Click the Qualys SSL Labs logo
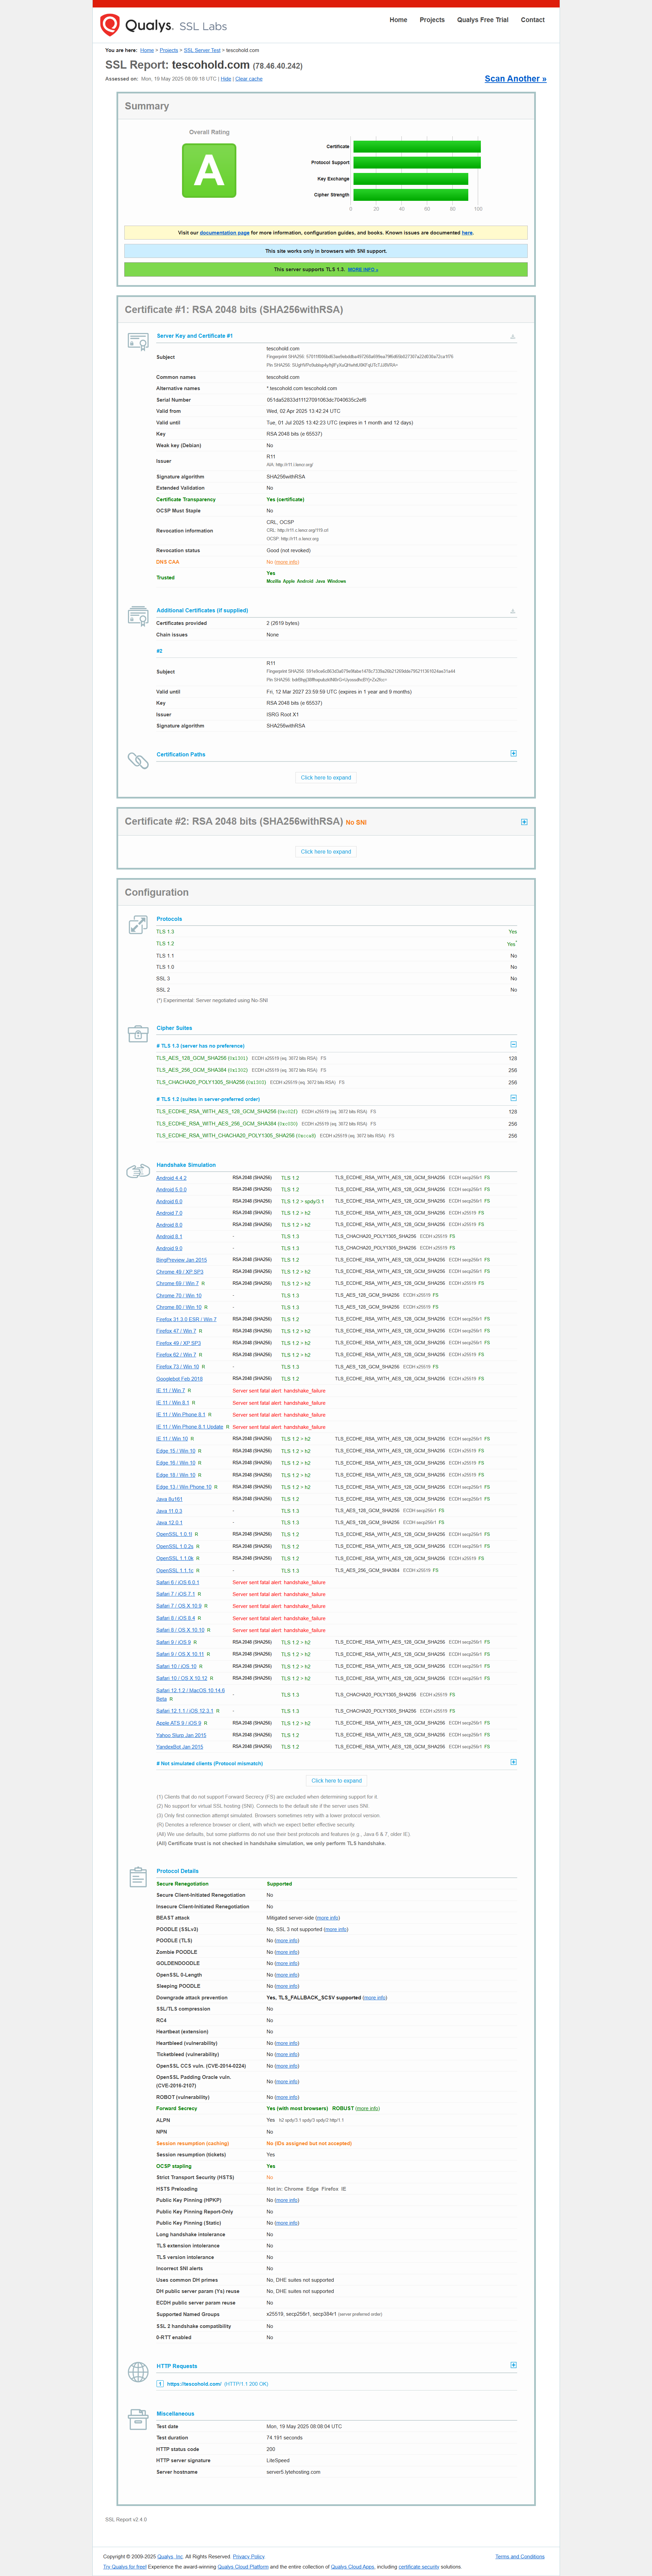Image resolution: width=652 pixels, height=2576 pixels. (163, 25)
